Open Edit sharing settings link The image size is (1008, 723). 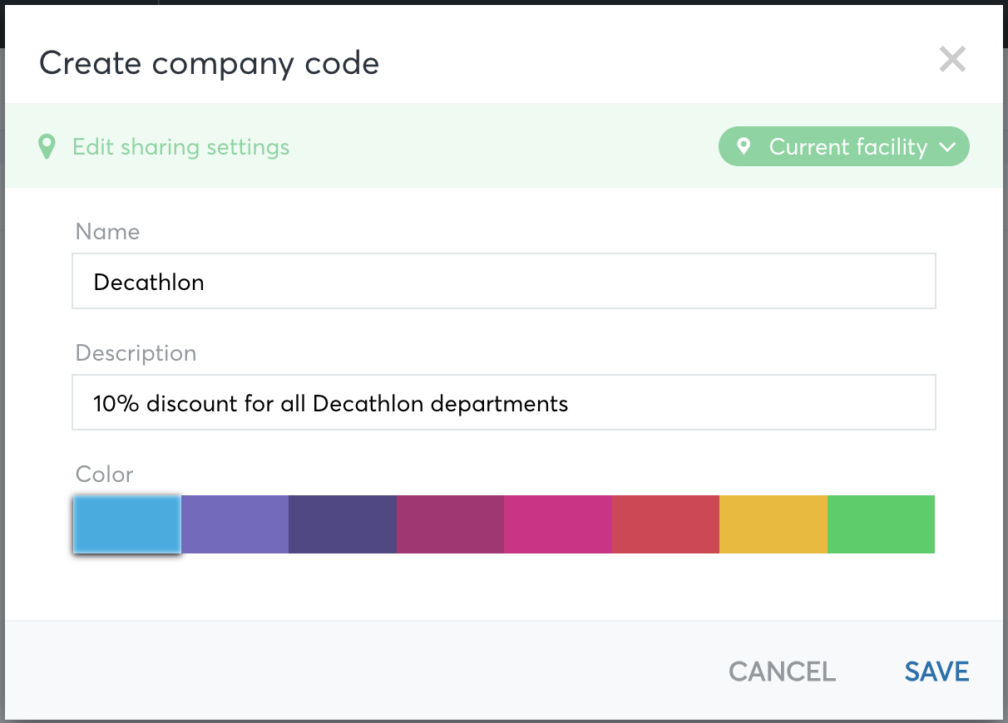(180, 147)
